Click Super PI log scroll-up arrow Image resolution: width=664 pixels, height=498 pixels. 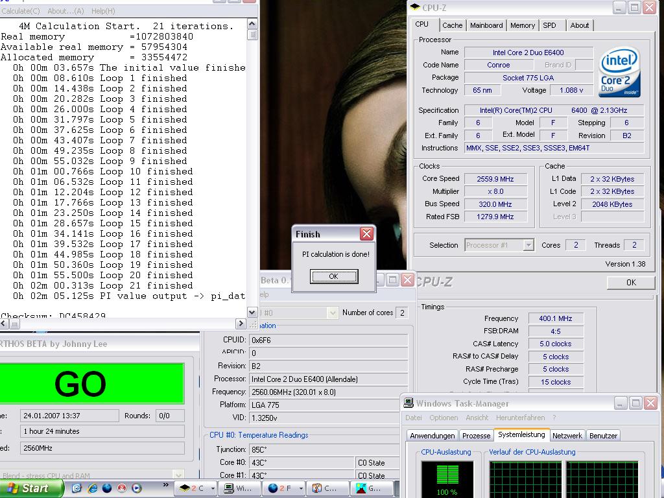252,24
